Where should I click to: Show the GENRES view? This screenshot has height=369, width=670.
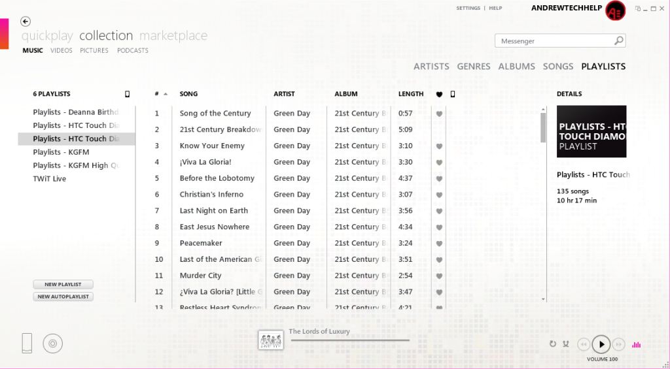click(x=474, y=67)
